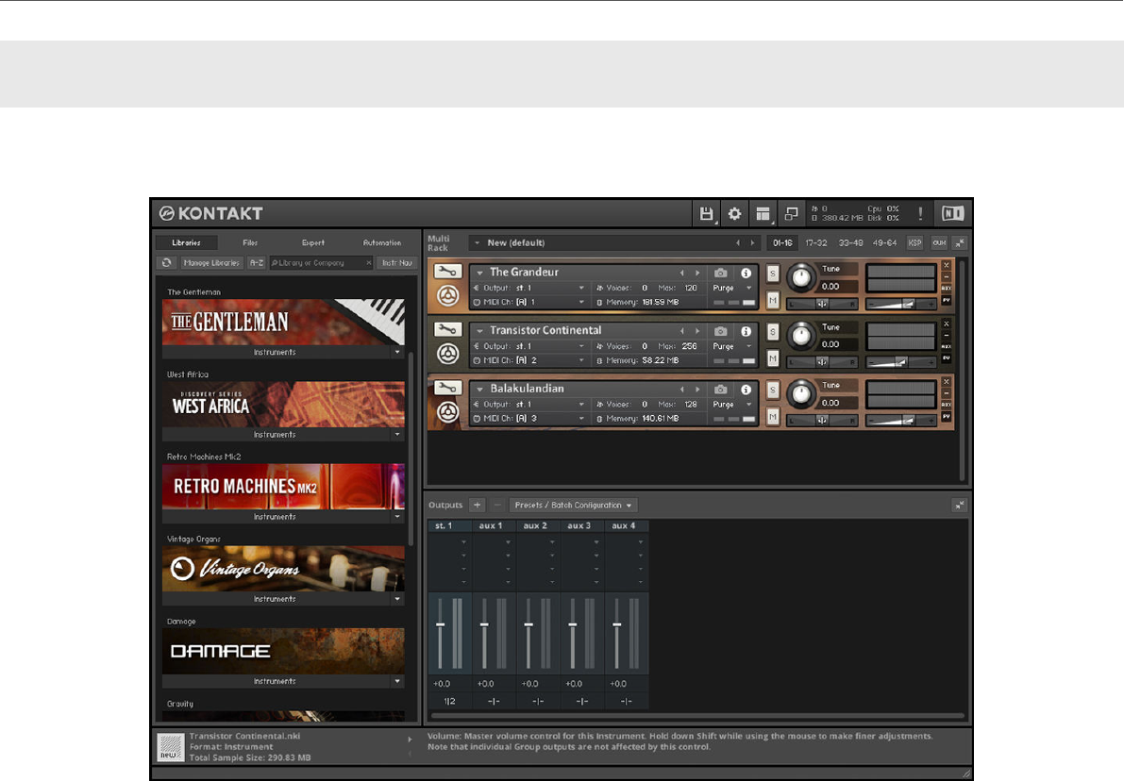Screen dimensions: 1124x781
Task: Click the st. 1 output fader
Action: pos(440,624)
